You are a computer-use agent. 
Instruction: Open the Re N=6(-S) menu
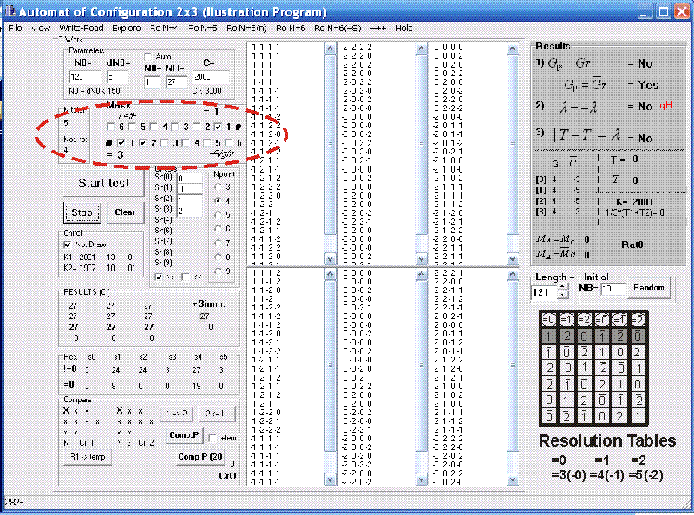[337, 29]
